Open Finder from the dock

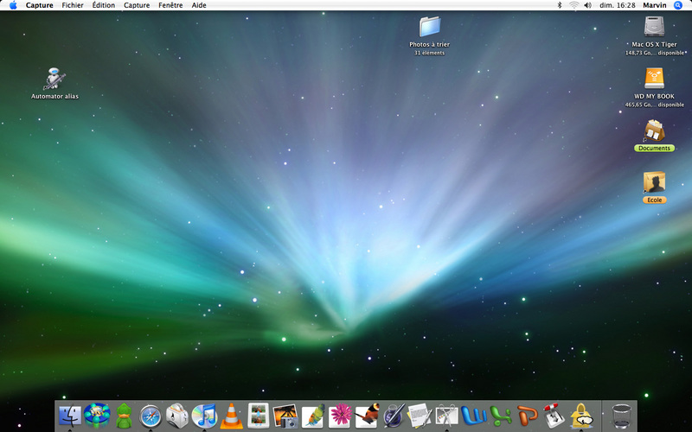point(70,416)
